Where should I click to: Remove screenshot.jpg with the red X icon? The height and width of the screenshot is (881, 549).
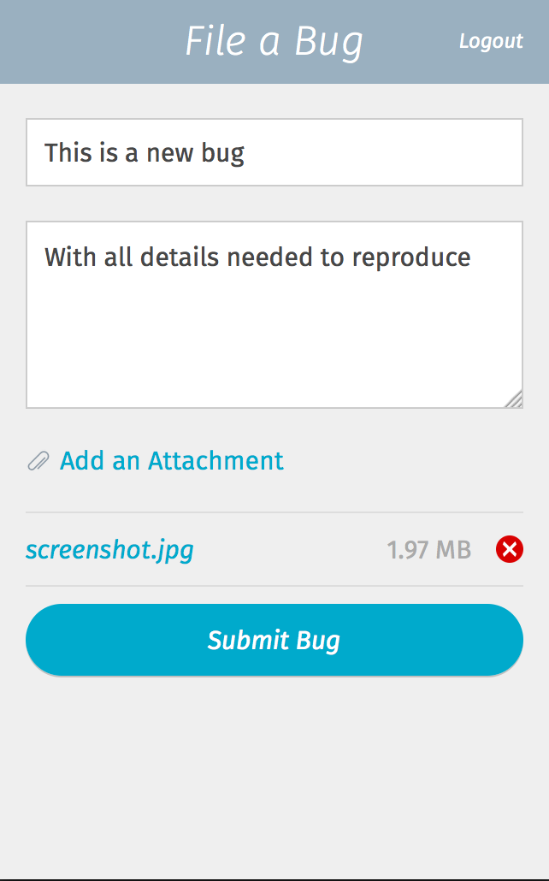(x=509, y=549)
